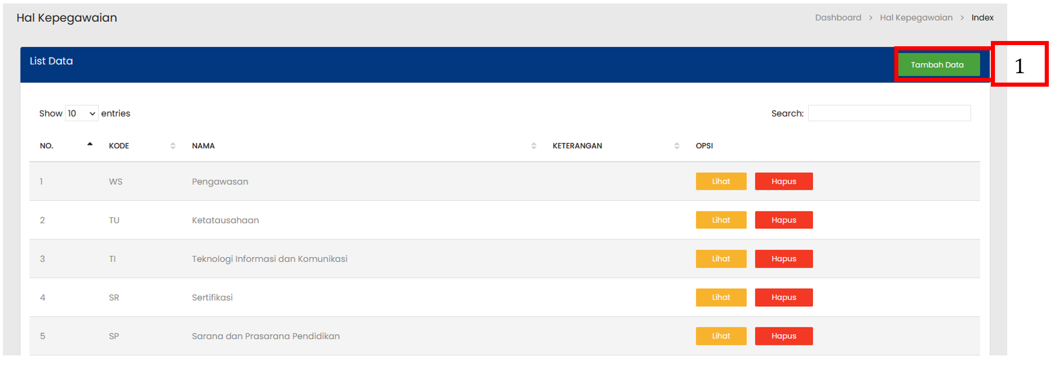Remove Sertifikasi using Hapus
1057x366 pixels.
pyautogui.click(x=783, y=297)
